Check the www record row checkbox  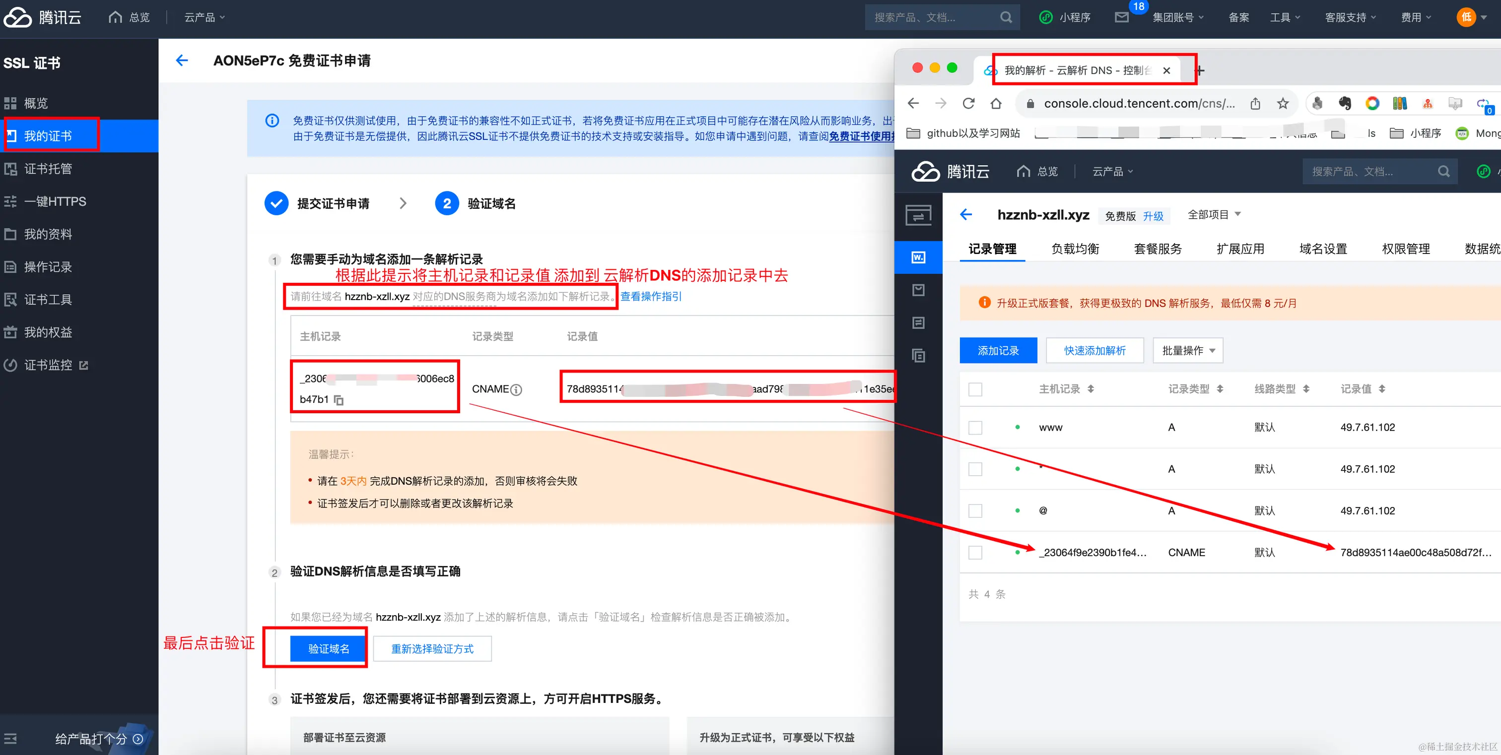(x=975, y=428)
